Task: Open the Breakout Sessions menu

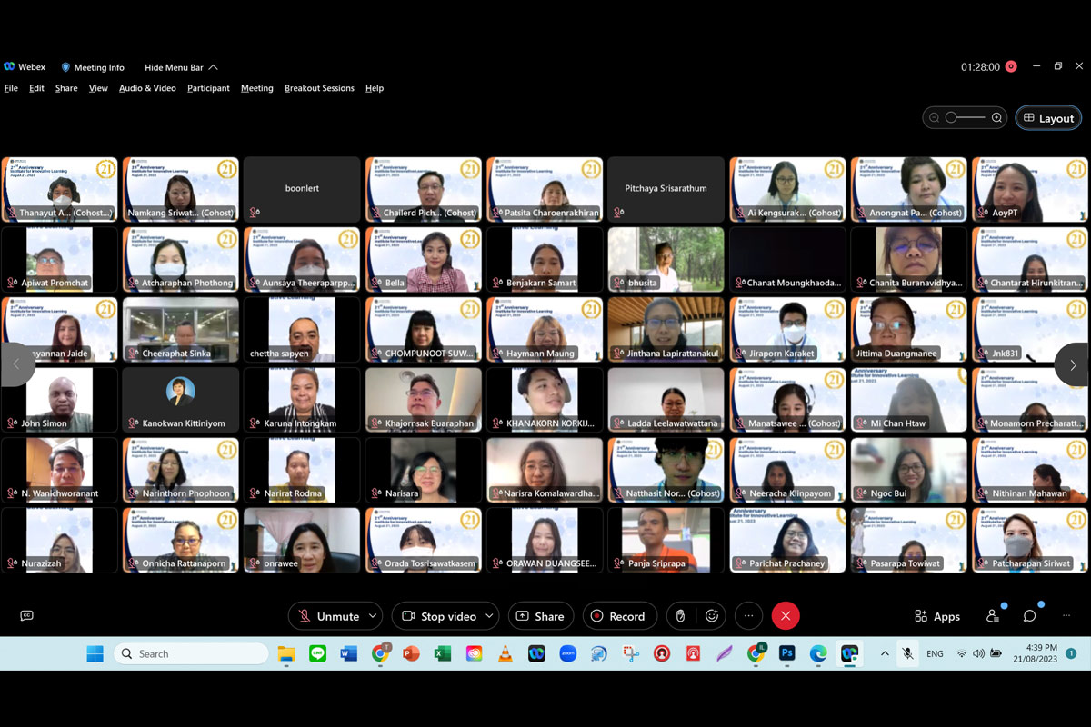Action: (x=319, y=88)
